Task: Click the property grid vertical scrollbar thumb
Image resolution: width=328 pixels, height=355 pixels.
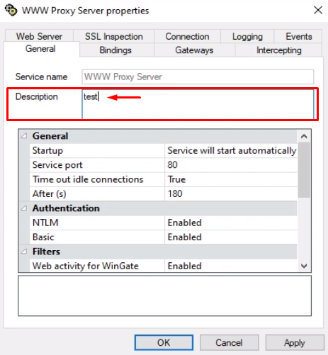Action: point(304,170)
